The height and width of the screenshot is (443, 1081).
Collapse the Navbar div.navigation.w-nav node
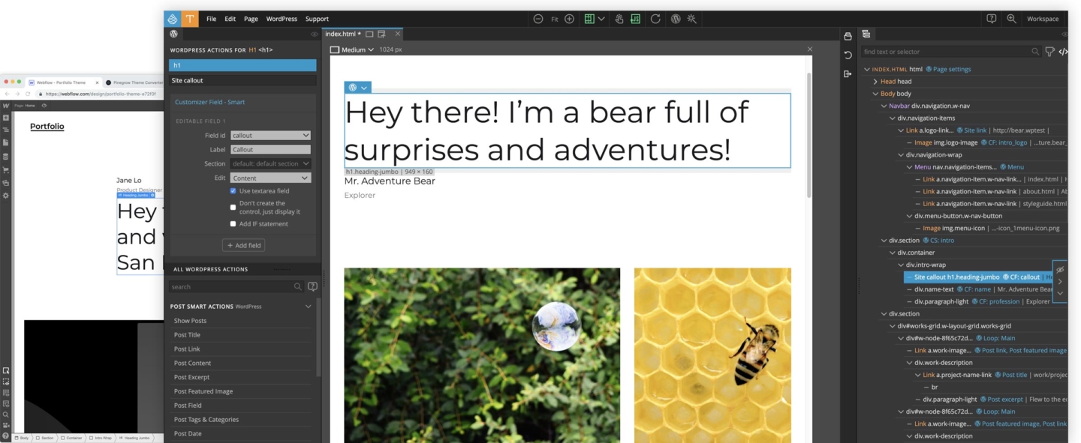point(884,106)
